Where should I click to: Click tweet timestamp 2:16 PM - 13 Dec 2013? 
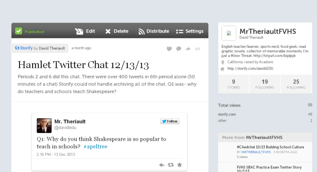[56, 154]
